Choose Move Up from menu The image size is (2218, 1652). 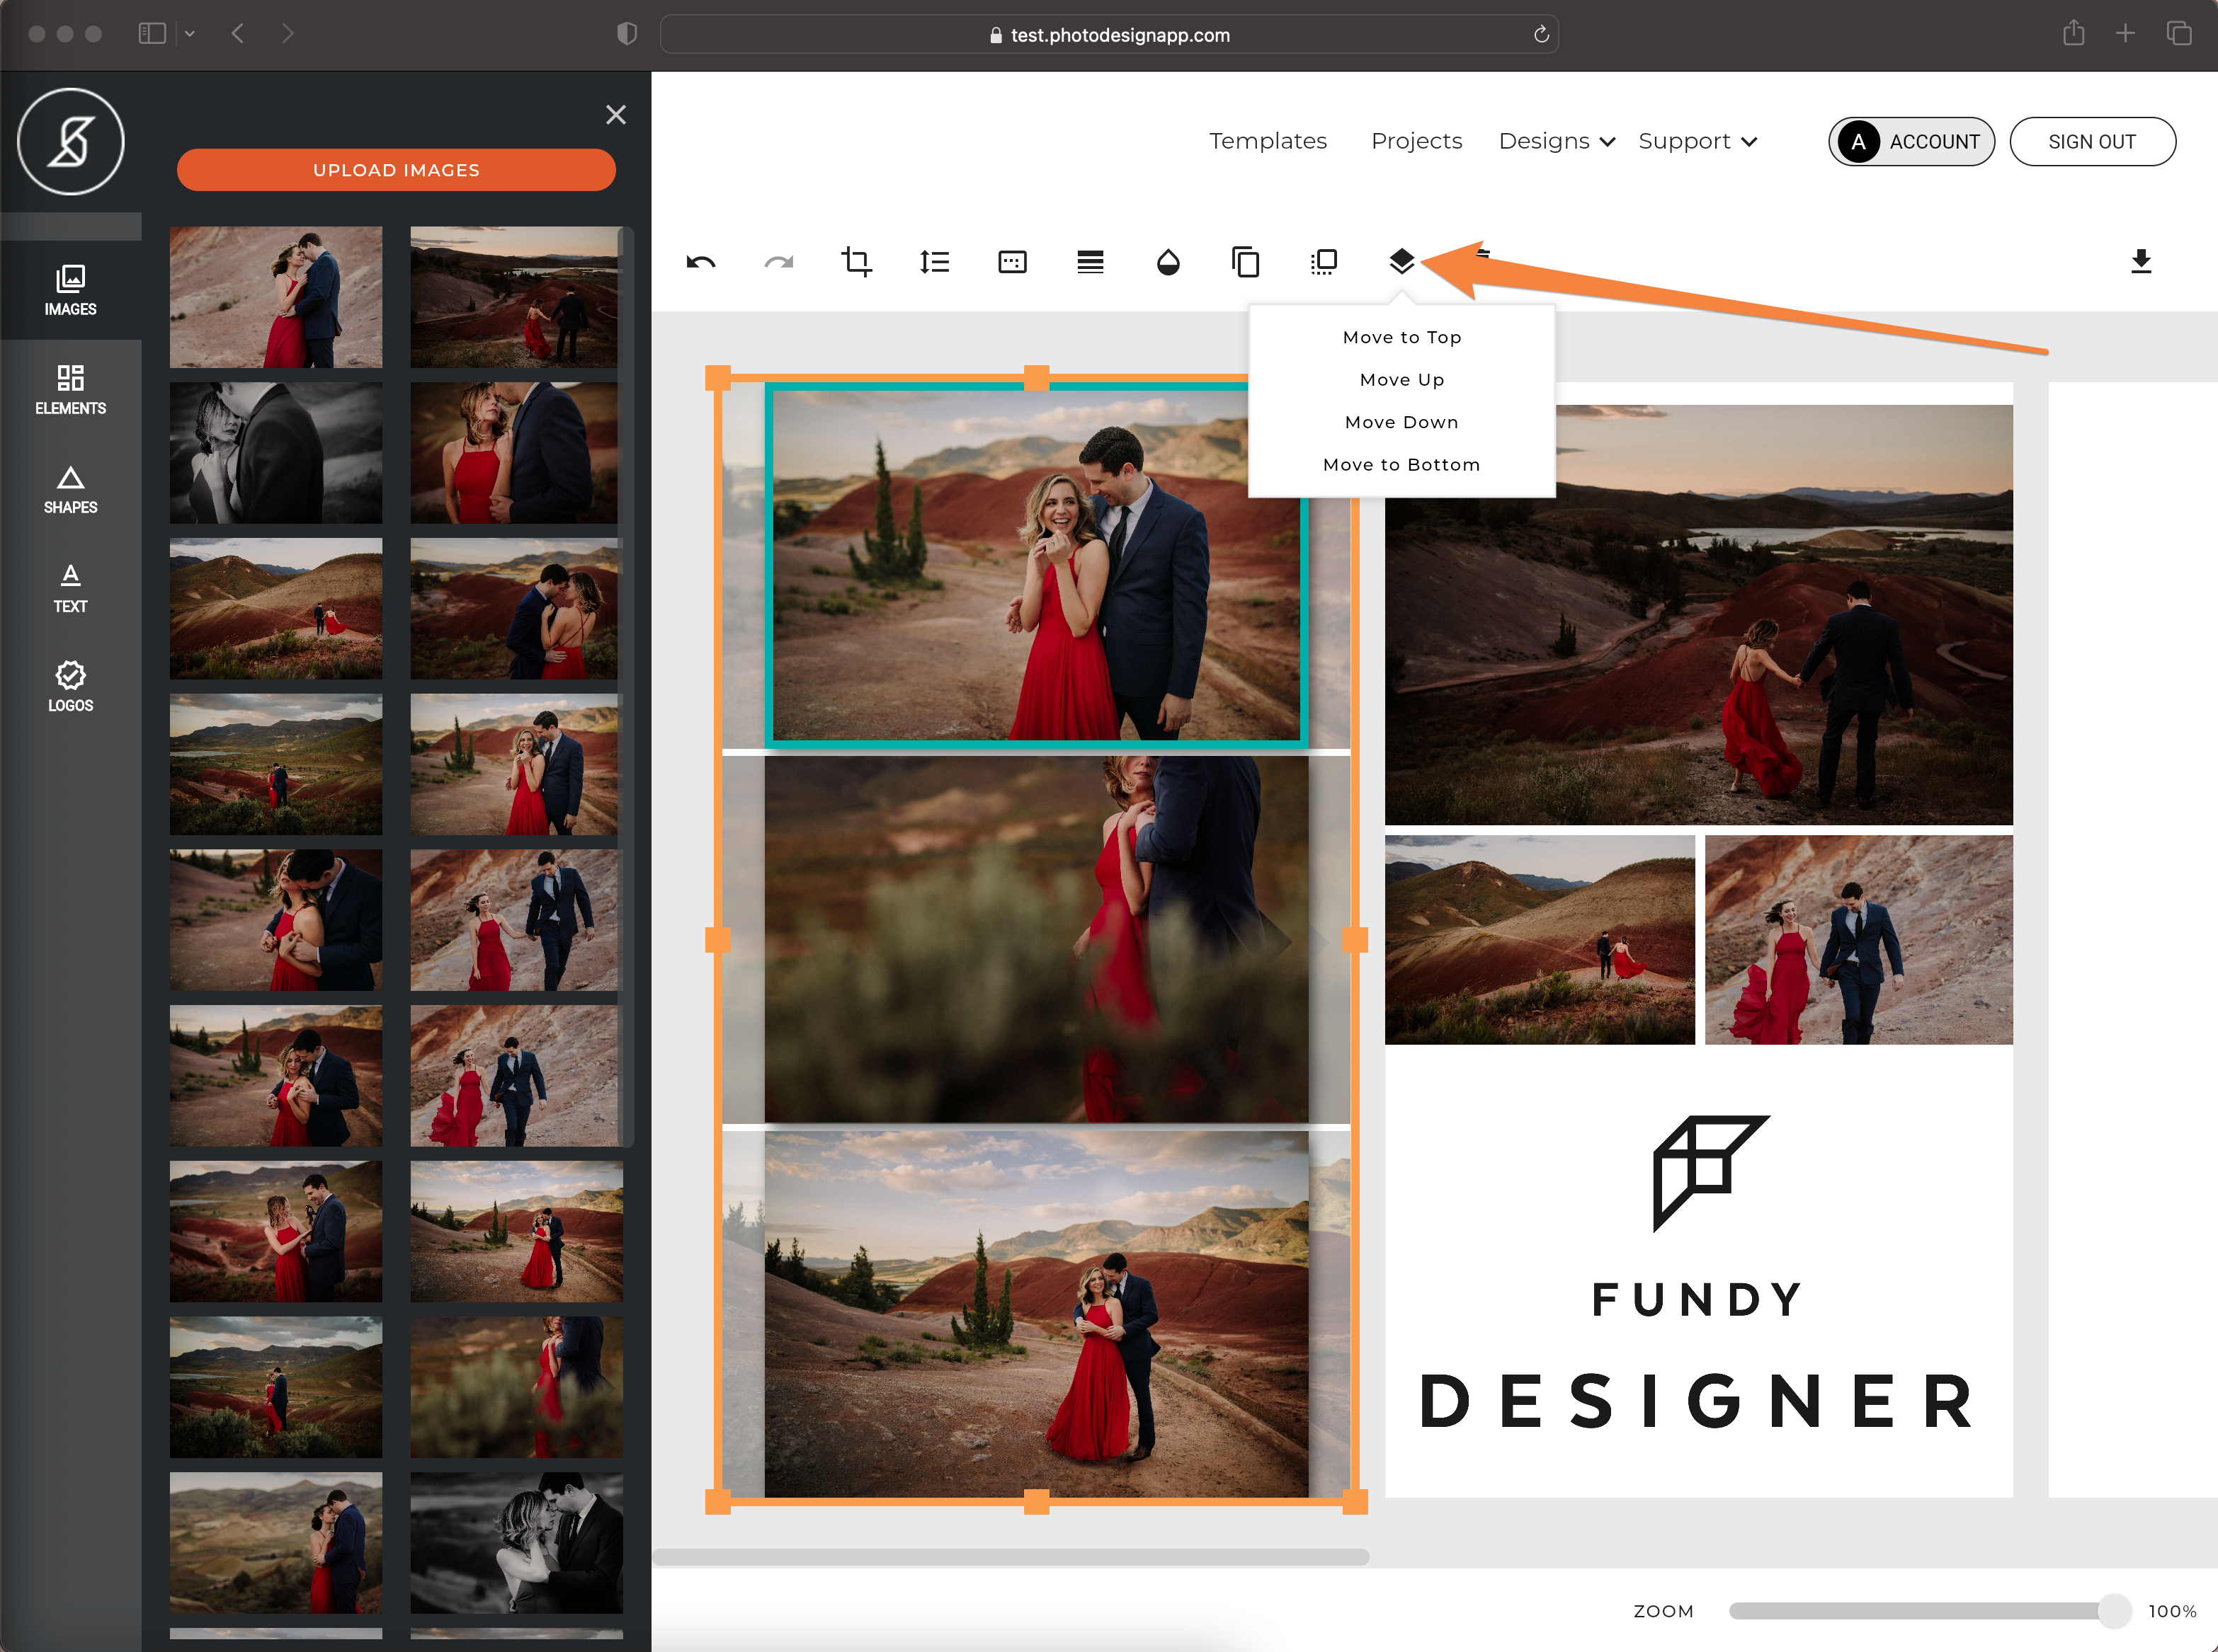coord(1401,380)
